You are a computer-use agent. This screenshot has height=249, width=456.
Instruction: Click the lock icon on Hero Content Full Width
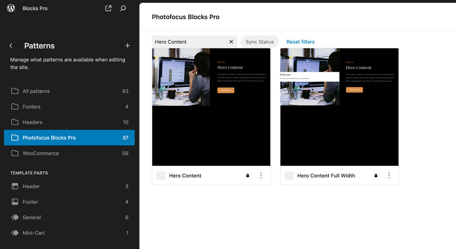(375, 175)
